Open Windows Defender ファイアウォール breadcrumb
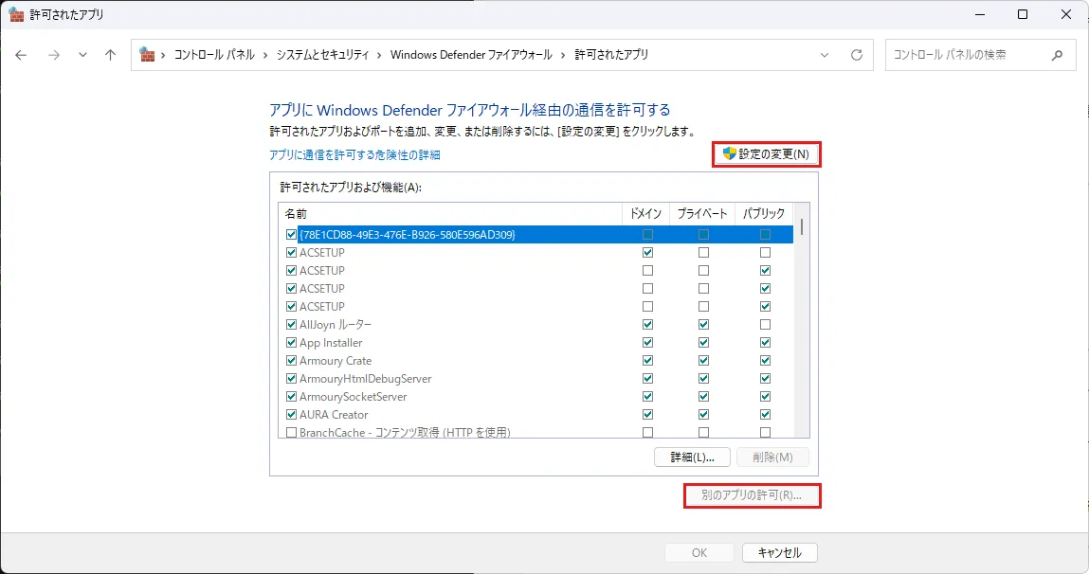The width and height of the screenshot is (1089, 574). coord(472,55)
